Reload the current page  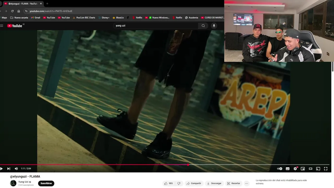coord(12,11)
